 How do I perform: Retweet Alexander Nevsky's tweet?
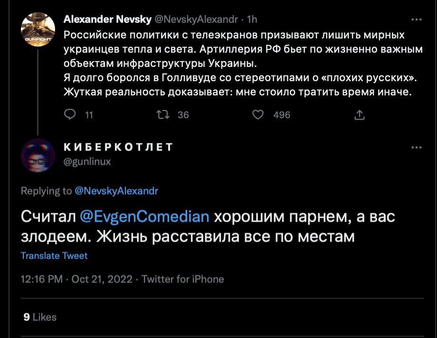pyautogui.click(x=163, y=114)
